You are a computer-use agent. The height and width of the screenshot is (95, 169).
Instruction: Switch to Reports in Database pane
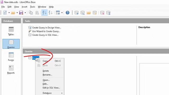pos(11,70)
